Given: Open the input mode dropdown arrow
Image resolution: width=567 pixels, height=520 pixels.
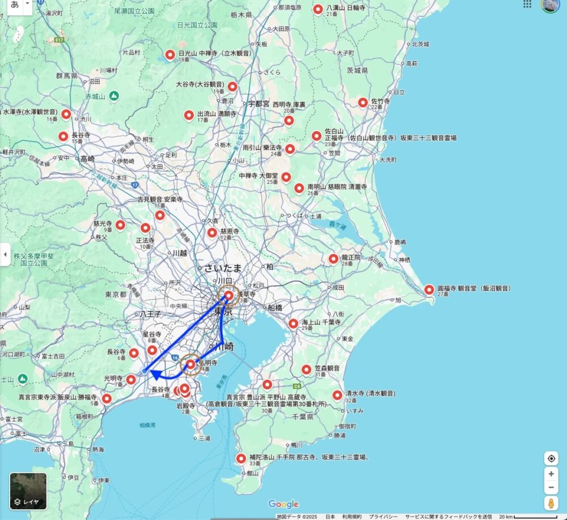Looking at the screenshot, I should [27, 4].
